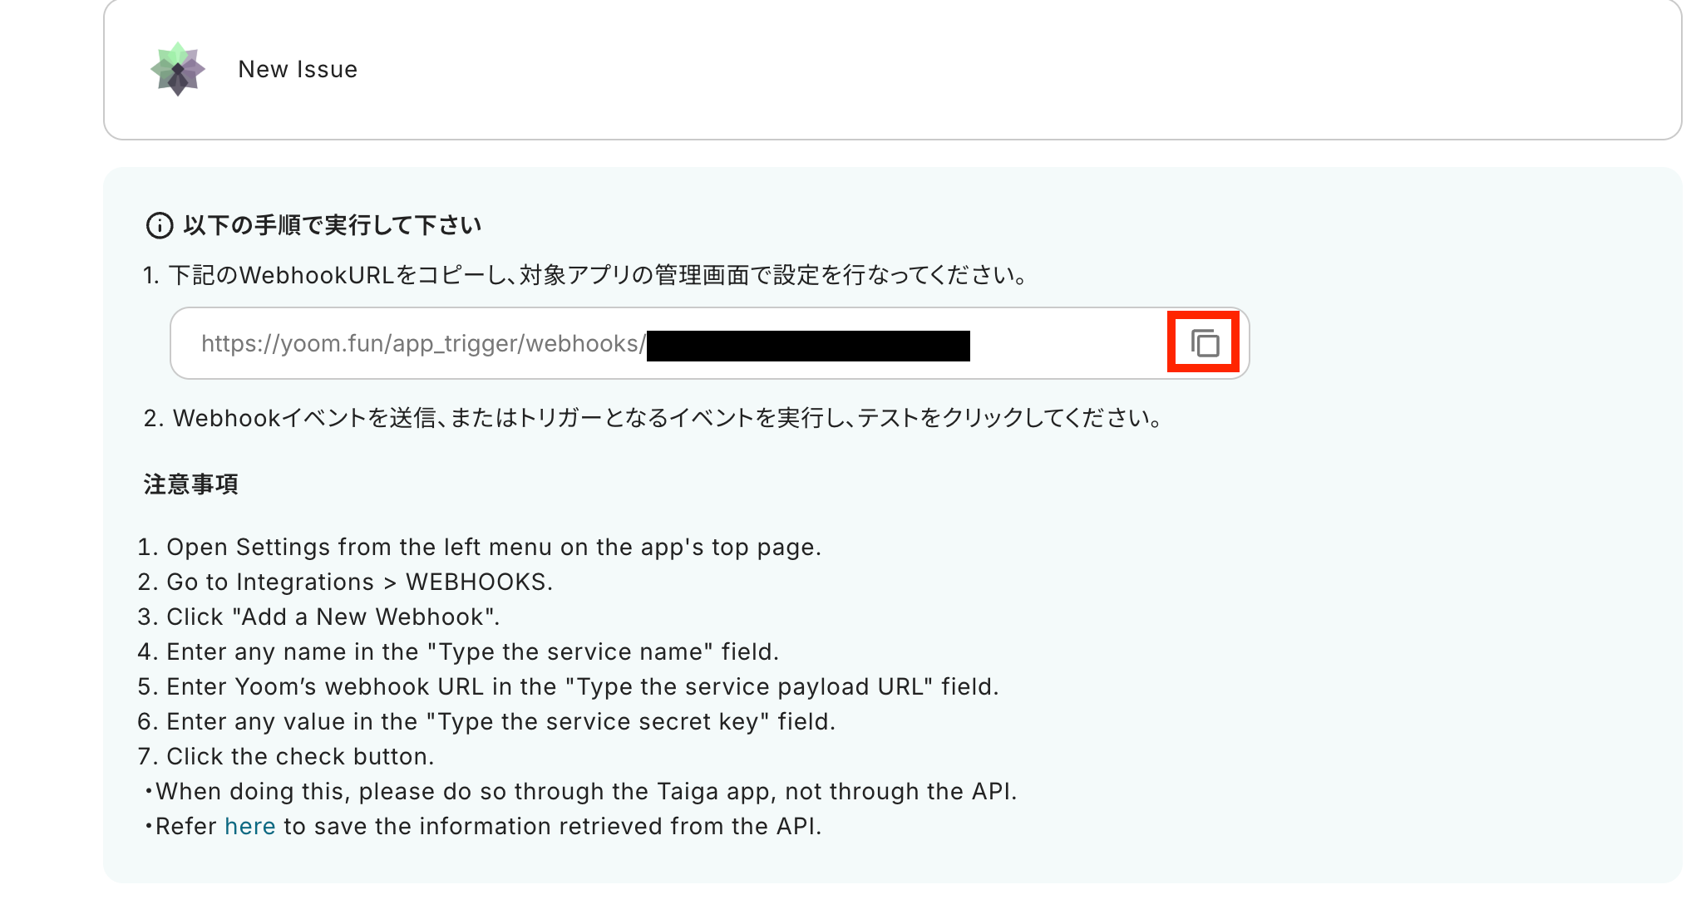Viewport: 1696px width, 919px height.
Task: Click the note about using the Taiga app
Action: [x=580, y=791]
